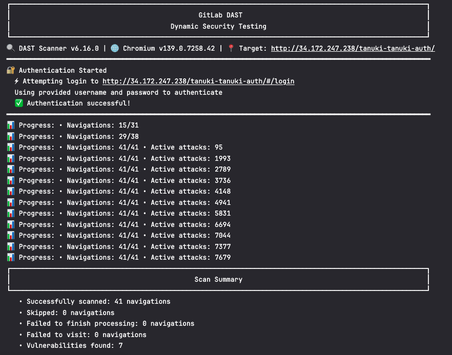Click chart icon on Active attacks 7679 row

click(11, 258)
